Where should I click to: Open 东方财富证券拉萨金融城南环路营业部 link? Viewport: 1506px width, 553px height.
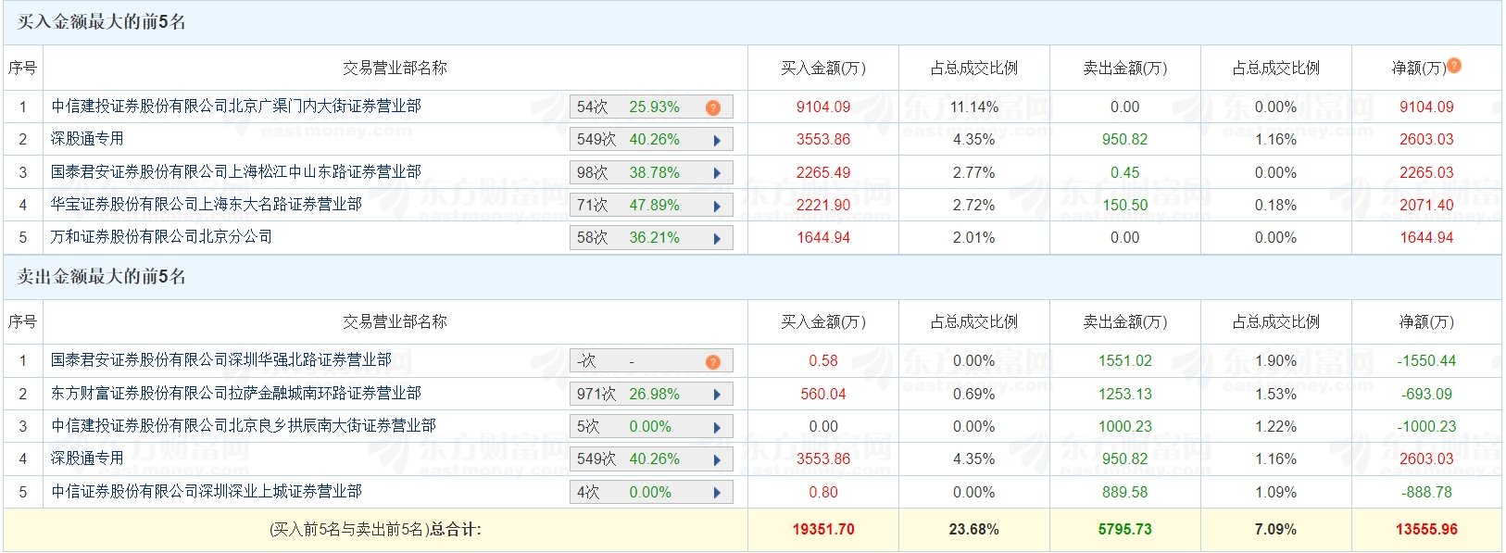click(x=236, y=394)
